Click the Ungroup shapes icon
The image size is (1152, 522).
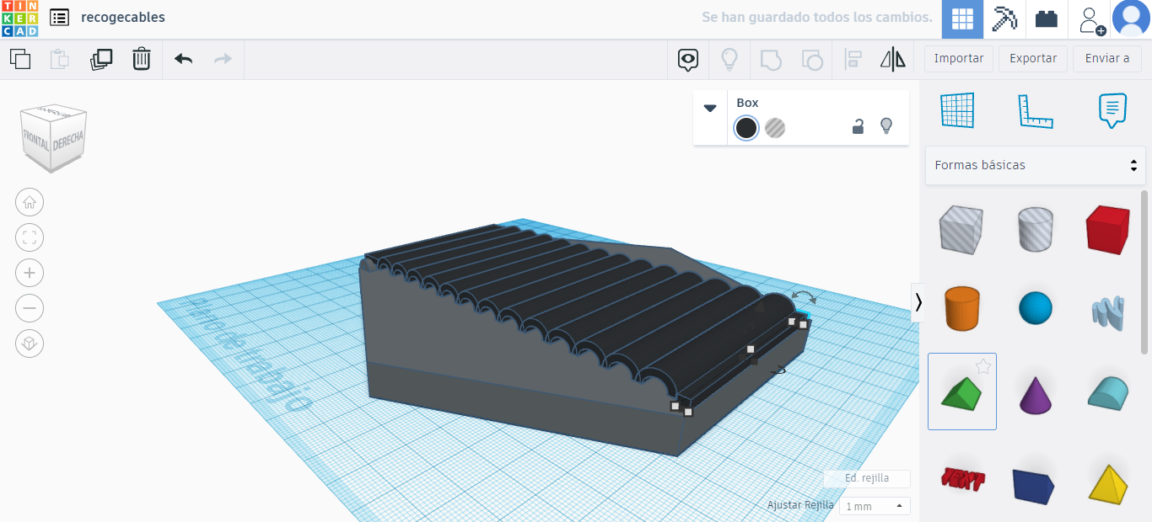pos(811,59)
